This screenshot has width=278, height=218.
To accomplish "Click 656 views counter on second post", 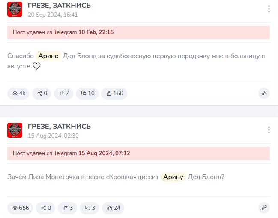I will pos(20,208).
